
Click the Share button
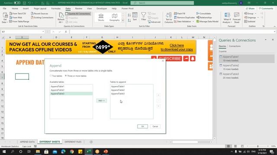(x=250, y=9)
